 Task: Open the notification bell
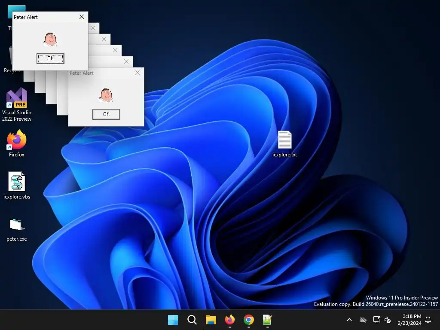point(428,320)
